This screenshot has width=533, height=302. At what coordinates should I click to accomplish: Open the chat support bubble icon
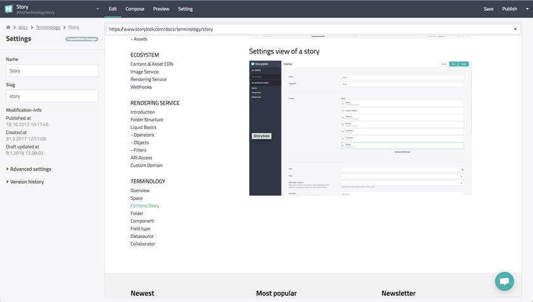[x=504, y=281]
